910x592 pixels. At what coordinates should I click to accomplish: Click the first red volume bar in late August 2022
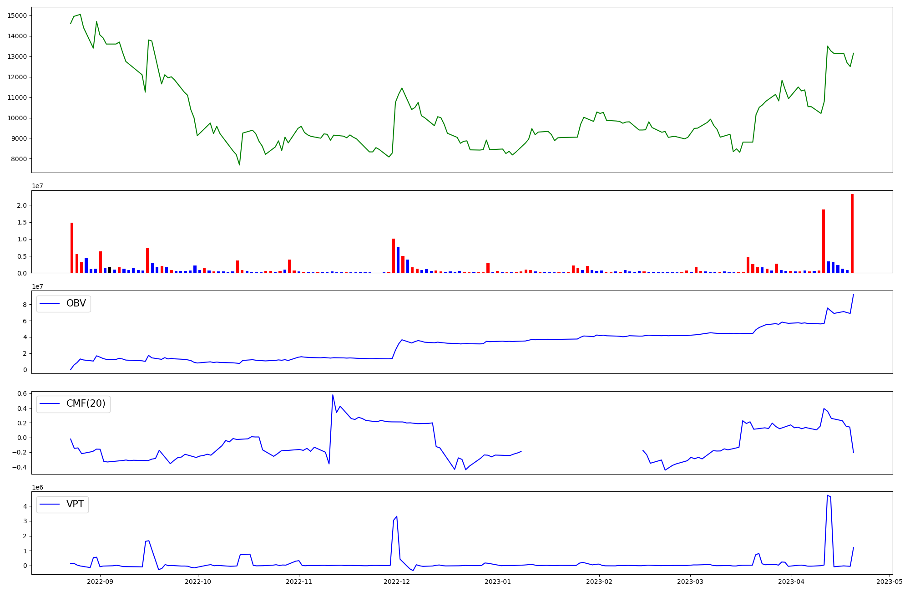[x=72, y=248]
